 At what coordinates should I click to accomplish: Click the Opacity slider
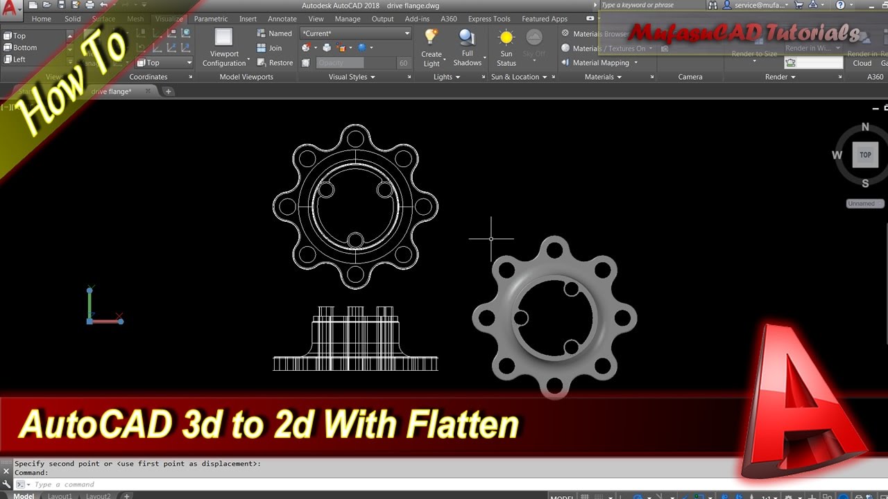point(355,62)
